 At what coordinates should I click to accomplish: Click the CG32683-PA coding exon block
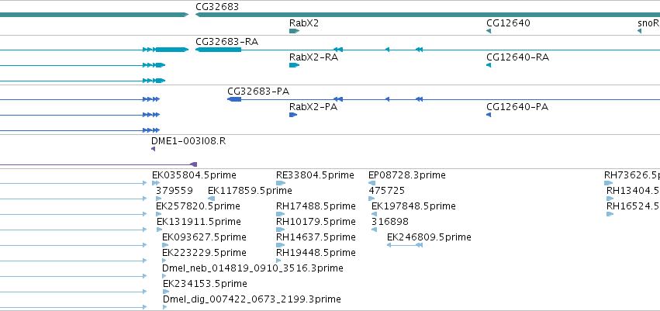coord(234,99)
